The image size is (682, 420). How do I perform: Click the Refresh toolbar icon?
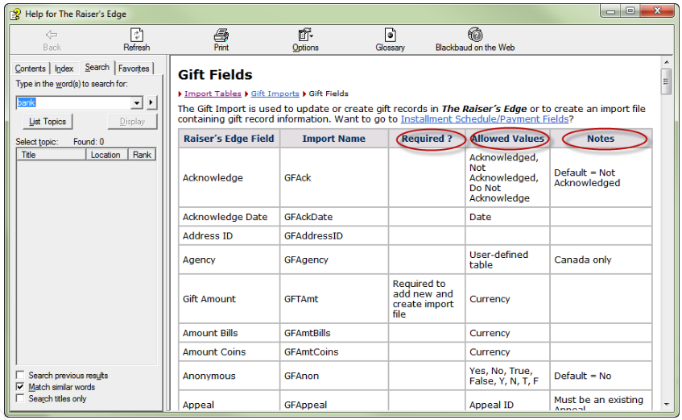coord(137,35)
